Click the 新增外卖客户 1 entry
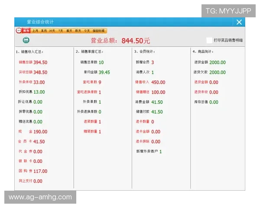 (x=149, y=151)
